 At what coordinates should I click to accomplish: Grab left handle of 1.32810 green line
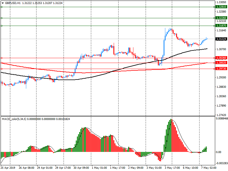(1, 7)
